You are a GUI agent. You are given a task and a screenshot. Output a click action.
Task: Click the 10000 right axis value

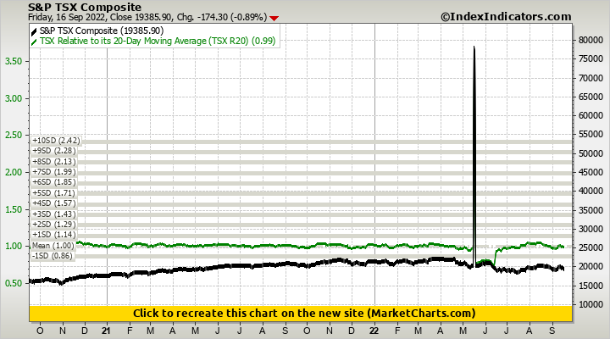(x=591, y=304)
